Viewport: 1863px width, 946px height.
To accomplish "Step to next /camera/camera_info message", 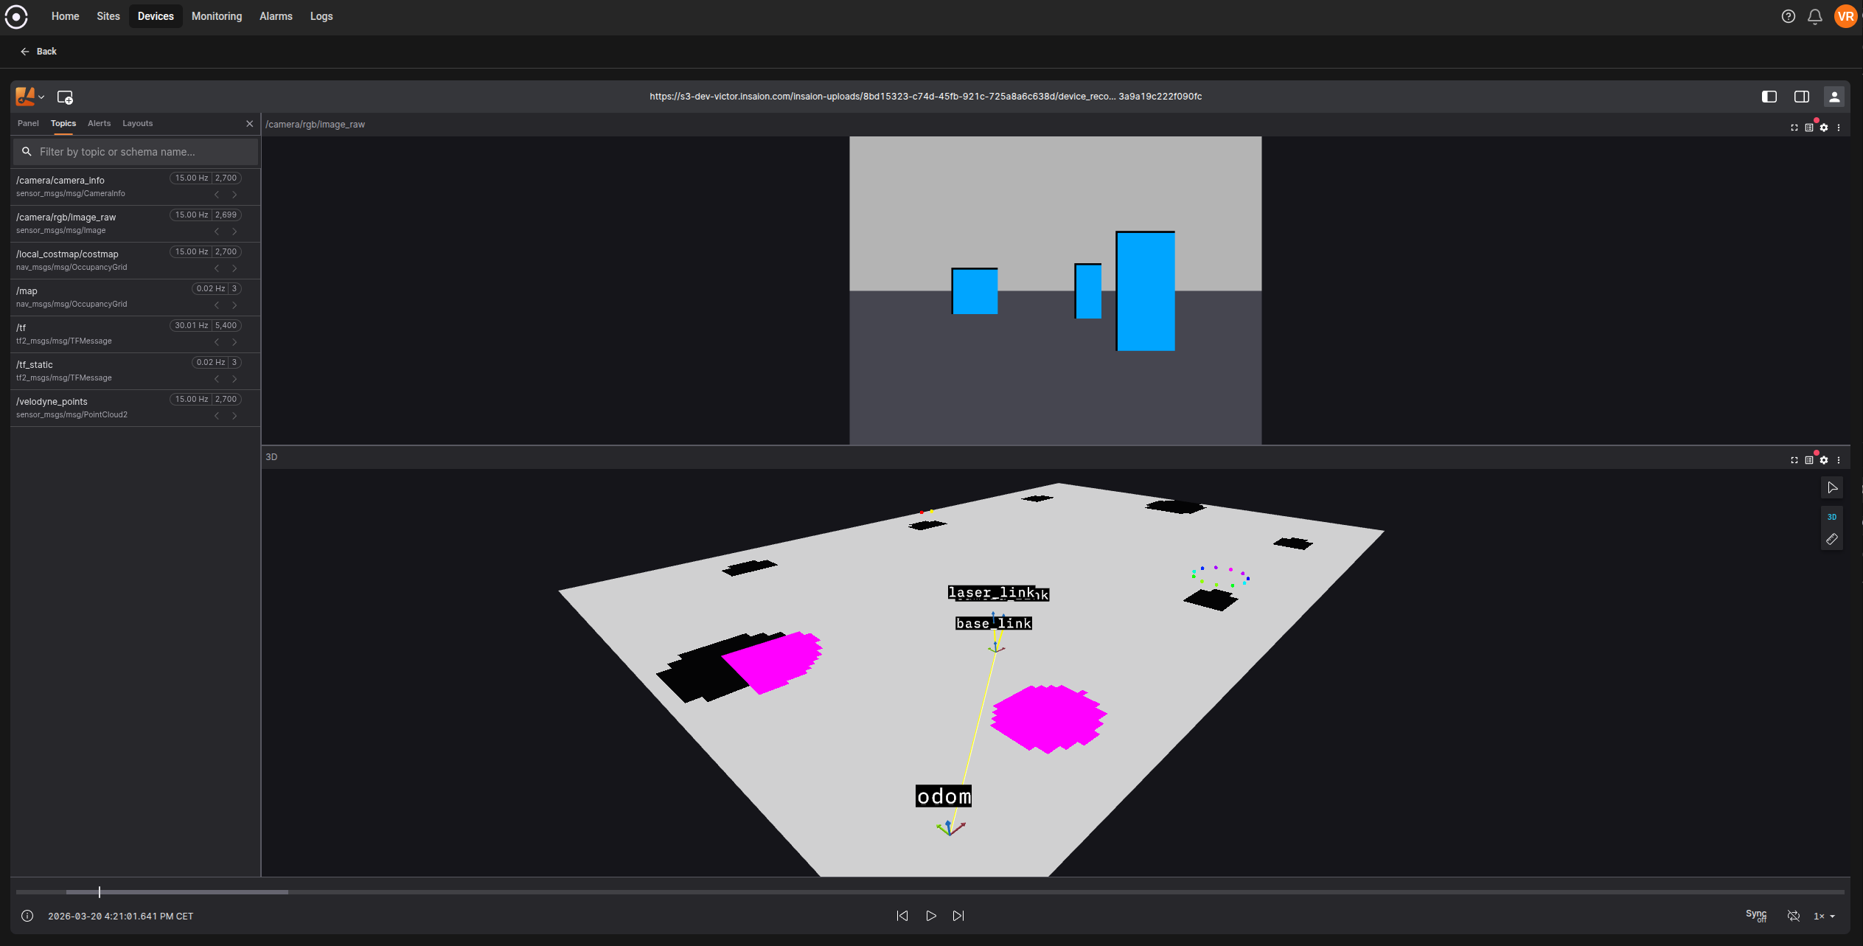I will (234, 195).
